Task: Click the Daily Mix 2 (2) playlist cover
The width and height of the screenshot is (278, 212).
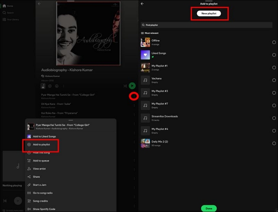Action: [145, 143]
